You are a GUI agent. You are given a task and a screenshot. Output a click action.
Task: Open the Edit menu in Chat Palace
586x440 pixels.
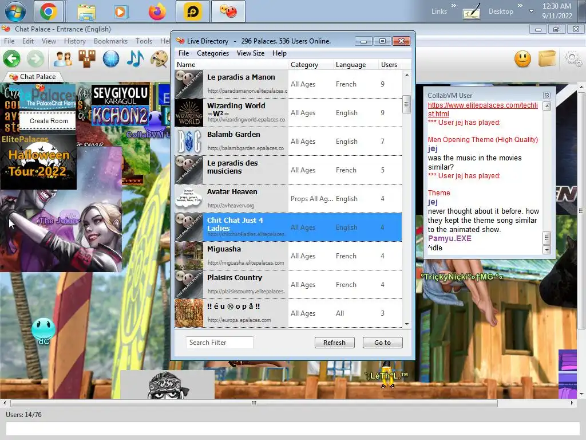click(28, 41)
